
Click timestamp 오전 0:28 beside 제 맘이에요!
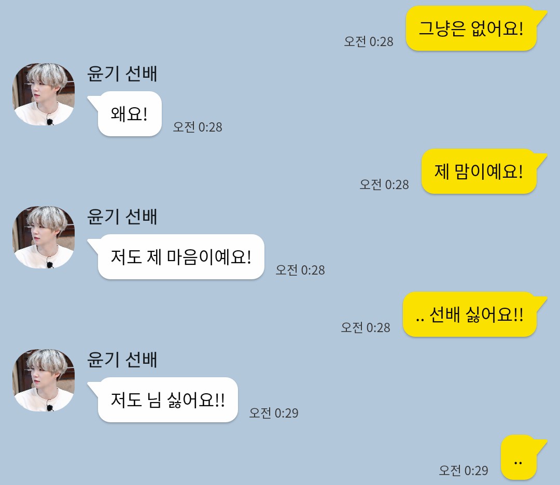point(384,184)
